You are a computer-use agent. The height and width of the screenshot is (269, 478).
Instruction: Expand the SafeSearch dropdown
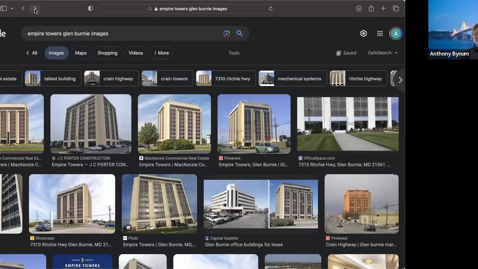(382, 53)
